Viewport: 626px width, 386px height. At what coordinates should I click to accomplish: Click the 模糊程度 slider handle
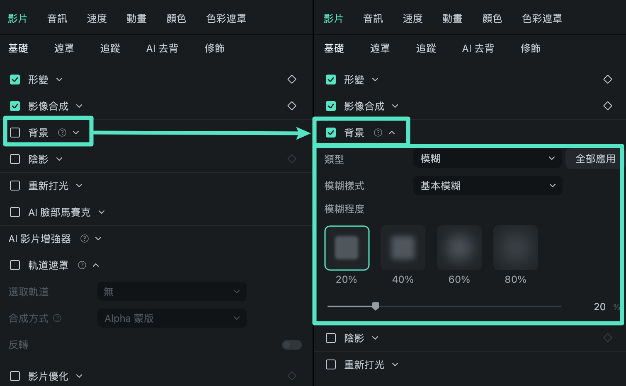[376, 306]
